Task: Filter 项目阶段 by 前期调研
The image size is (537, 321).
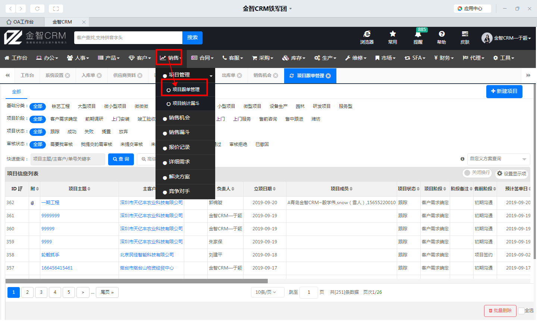Action: click(94, 119)
